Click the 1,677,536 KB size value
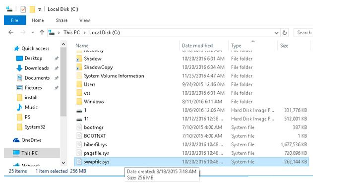Screen dimensions: 359x183 [294, 144]
